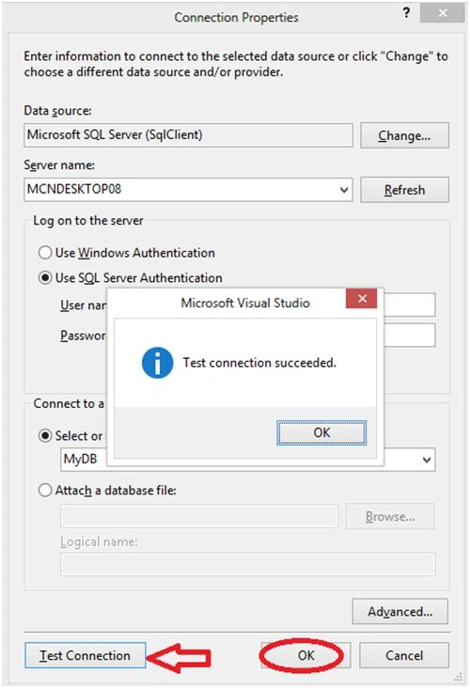The image size is (470, 688).
Task: Confirm with the circled OK button
Action: (x=305, y=655)
